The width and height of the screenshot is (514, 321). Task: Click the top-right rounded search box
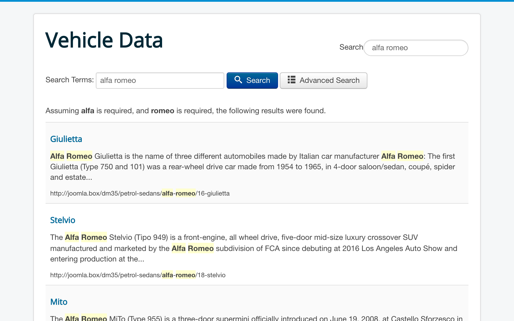tap(416, 48)
